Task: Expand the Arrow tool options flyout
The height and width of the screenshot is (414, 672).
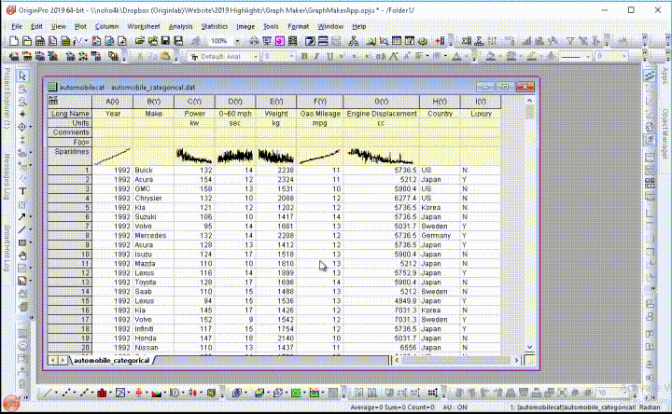Action: click(x=31, y=216)
